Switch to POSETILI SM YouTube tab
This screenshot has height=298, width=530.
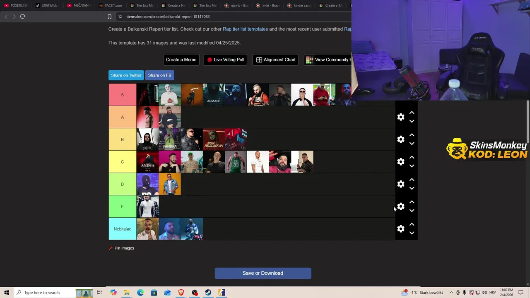(x=16, y=5)
